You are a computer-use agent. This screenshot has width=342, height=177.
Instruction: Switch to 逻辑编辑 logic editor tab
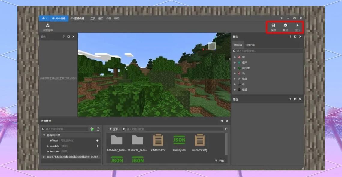point(78,19)
